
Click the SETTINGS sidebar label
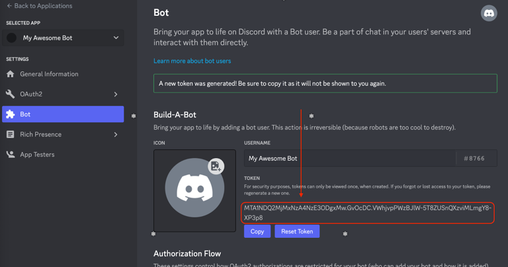click(17, 59)
